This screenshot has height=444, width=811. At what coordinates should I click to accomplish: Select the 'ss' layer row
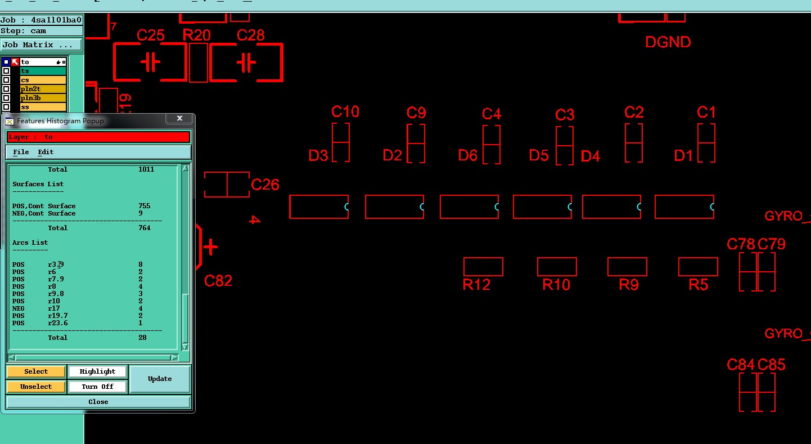point(43,107)
